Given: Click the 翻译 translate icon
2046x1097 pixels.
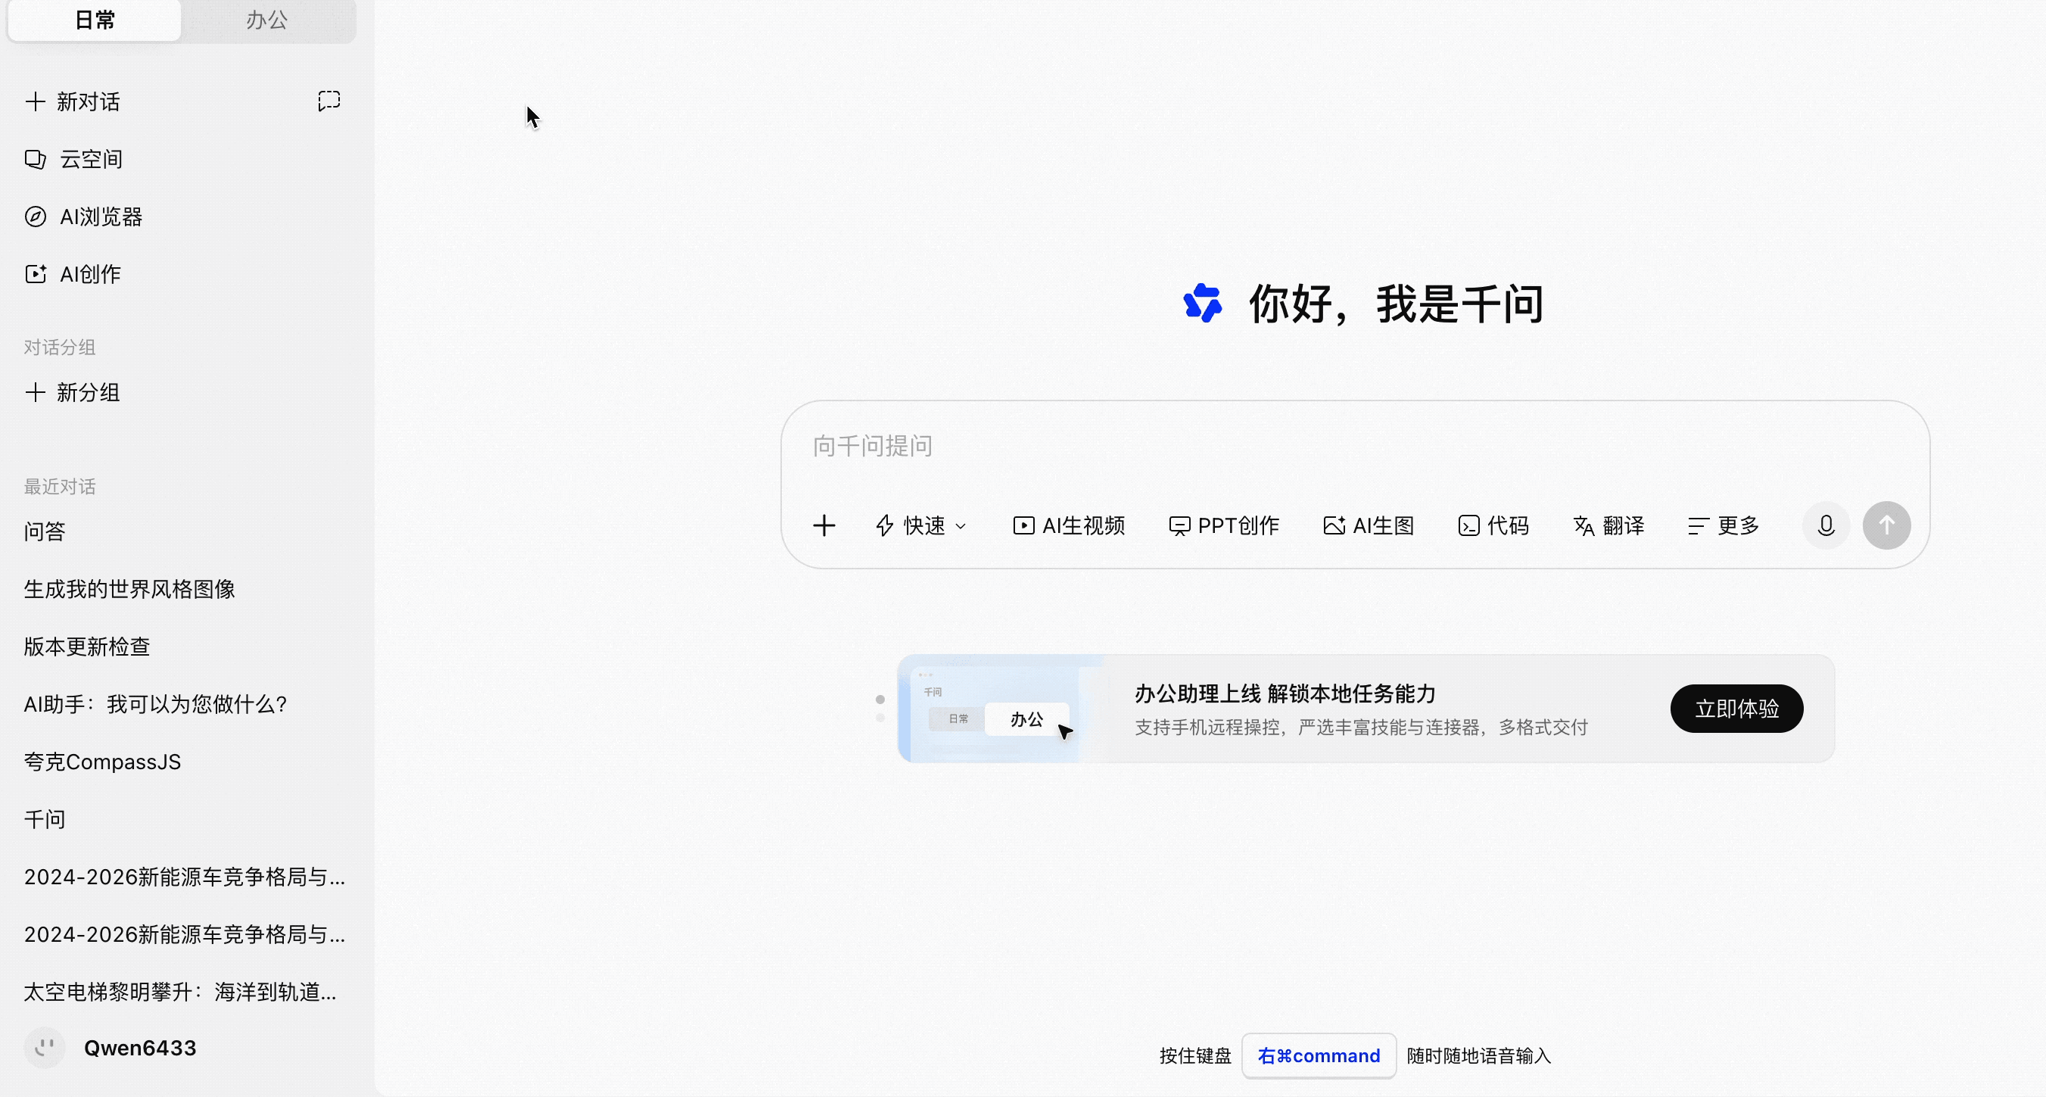Looking at the screenshot, I should (1584, 526).
